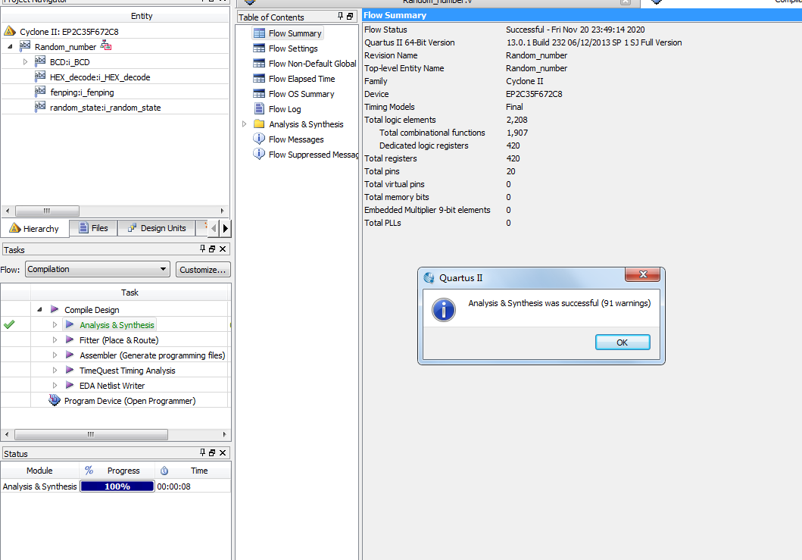This screenshot has height=560, width=802.
Task: Click the Analysis & Synthesis play icon
Action: [70, 324]
